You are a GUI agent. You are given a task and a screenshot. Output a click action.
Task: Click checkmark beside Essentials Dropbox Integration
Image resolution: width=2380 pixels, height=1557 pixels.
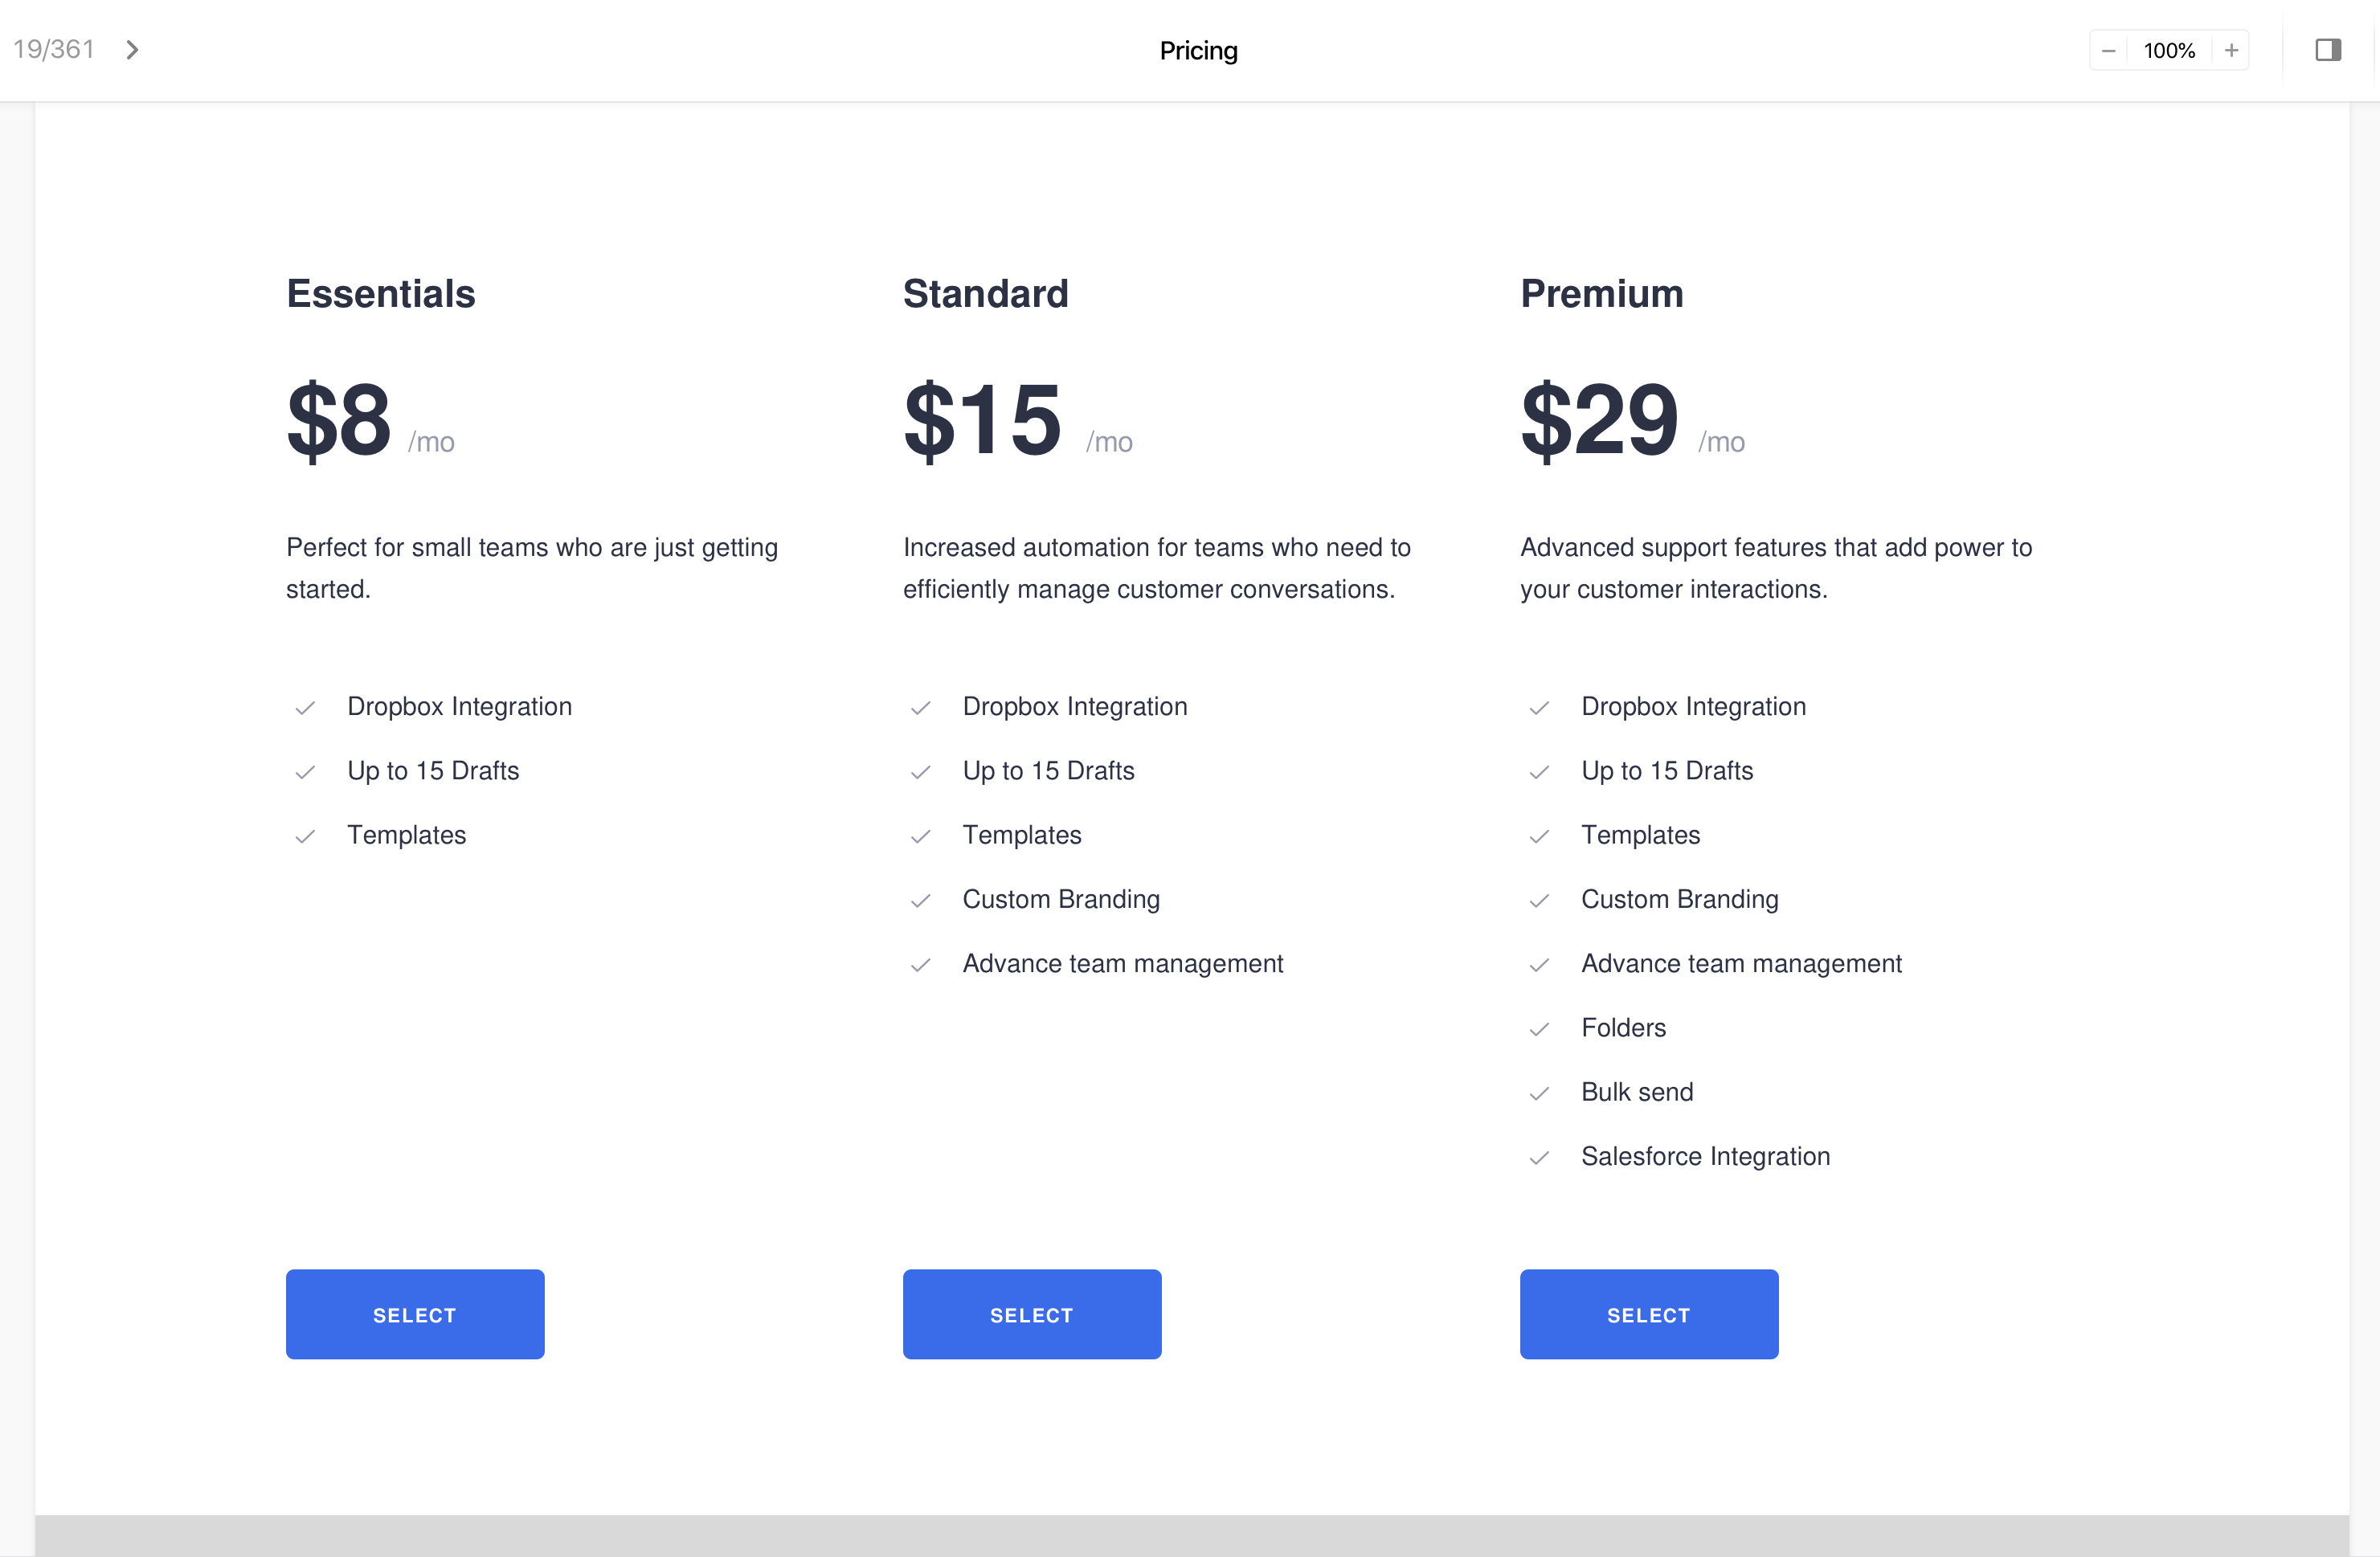305,708
